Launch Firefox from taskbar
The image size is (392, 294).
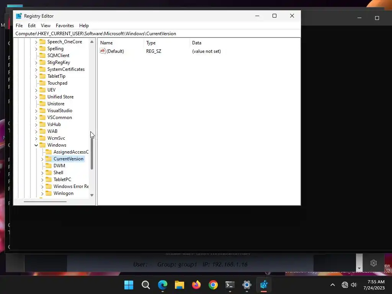pos(196,285)
